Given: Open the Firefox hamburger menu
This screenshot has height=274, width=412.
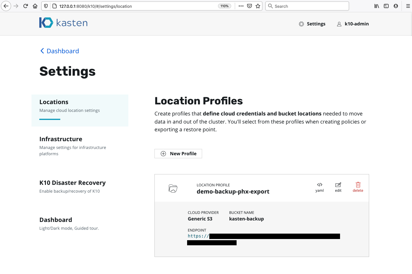Looking at the screenshot, I should (408, 6).
